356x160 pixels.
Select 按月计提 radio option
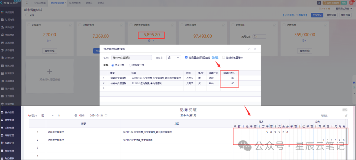click(113, 65)
